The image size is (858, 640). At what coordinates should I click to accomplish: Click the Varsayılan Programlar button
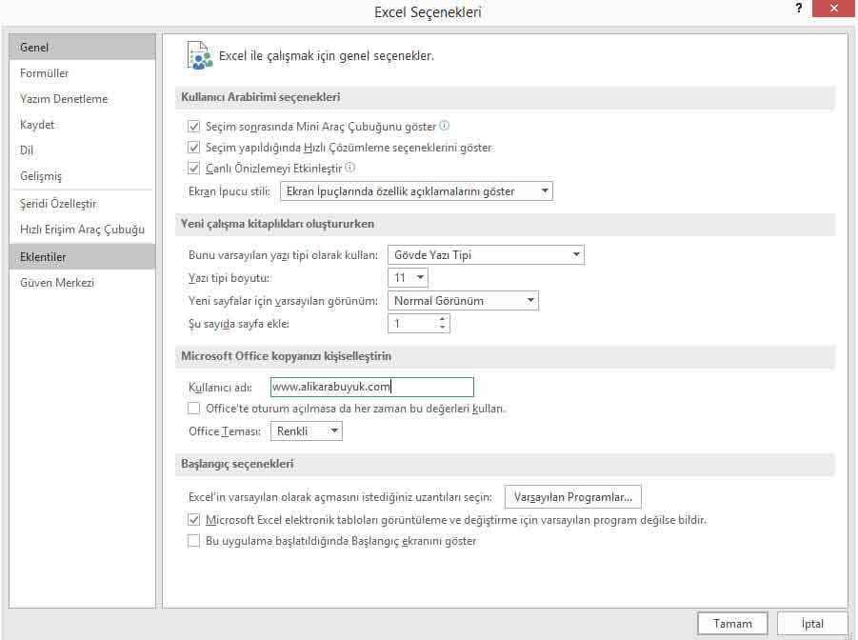572,497
